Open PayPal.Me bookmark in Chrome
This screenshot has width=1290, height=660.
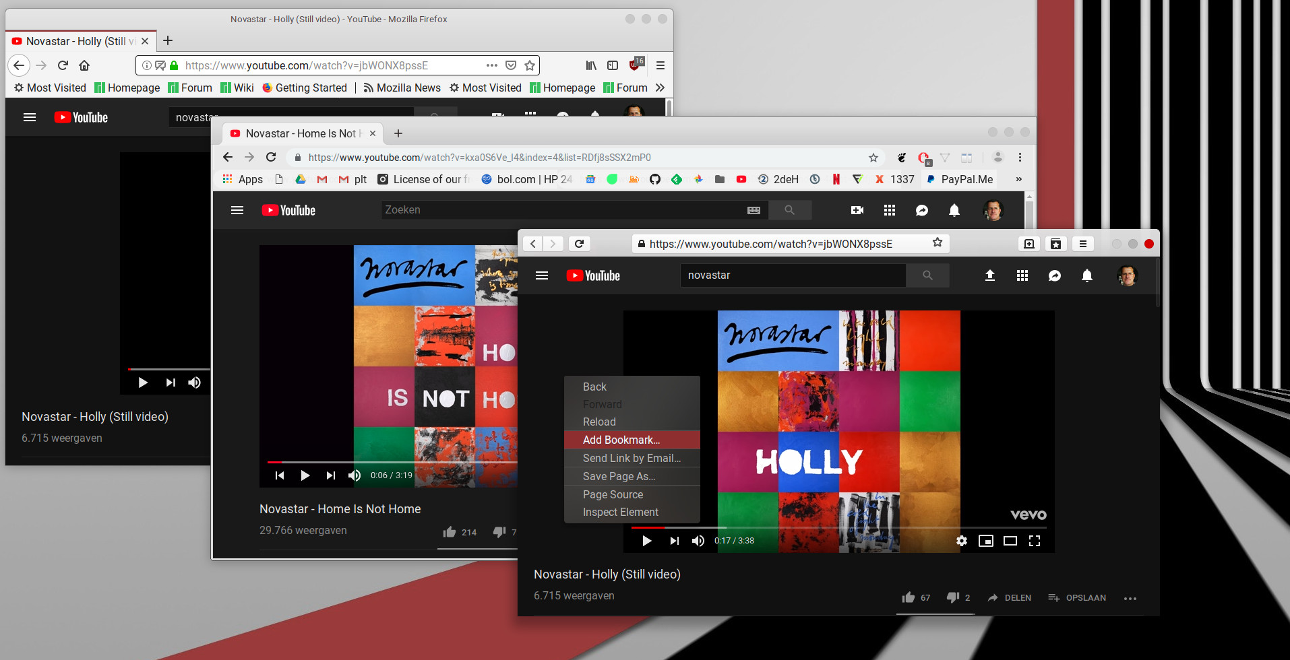pos(960,179)
